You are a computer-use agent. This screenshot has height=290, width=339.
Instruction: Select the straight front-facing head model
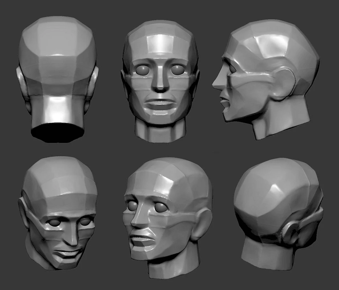coord(160,81)
